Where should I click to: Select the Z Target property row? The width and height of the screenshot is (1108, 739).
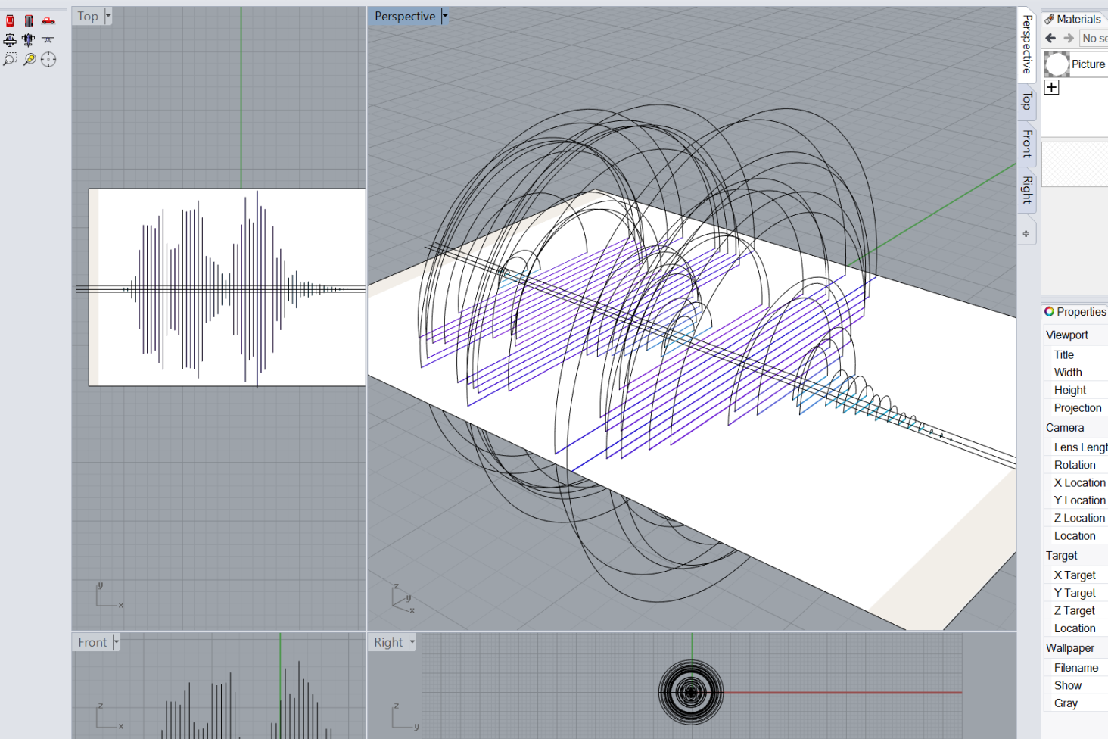(x=1075, y=611)
